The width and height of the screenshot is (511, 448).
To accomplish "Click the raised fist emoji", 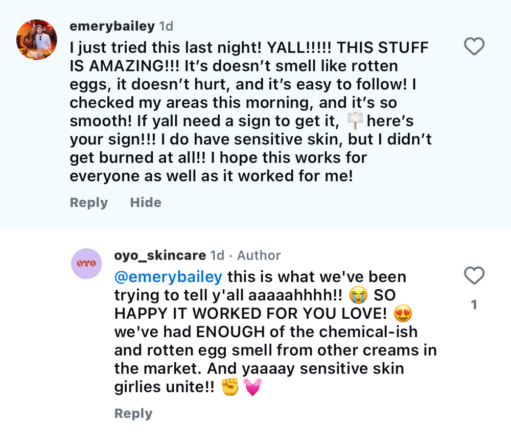I will pos(230,388).
